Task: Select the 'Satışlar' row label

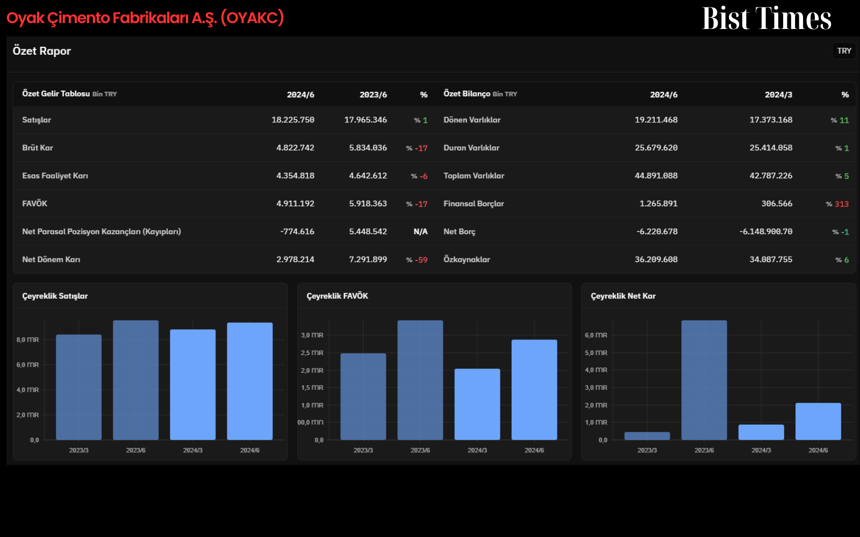Action: point(37,120)
